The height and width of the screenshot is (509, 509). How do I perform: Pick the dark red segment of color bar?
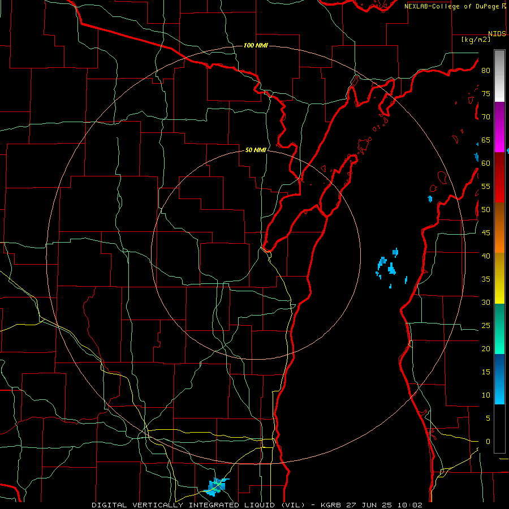(499, 177)
